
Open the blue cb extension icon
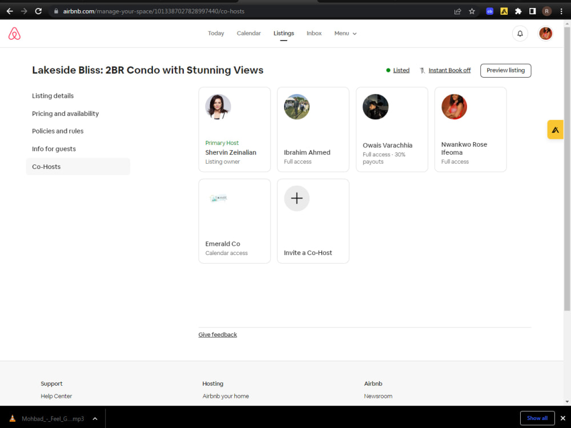tap(490, 11)
